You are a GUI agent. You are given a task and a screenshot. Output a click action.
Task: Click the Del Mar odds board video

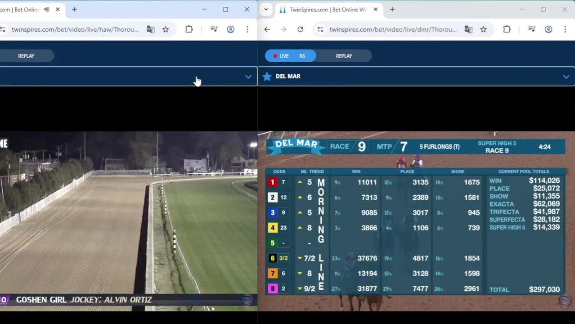pos(416,221)
